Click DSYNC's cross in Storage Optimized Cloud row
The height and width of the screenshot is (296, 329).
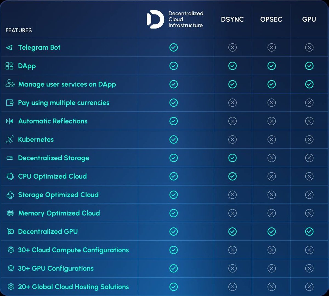(232, 194)
